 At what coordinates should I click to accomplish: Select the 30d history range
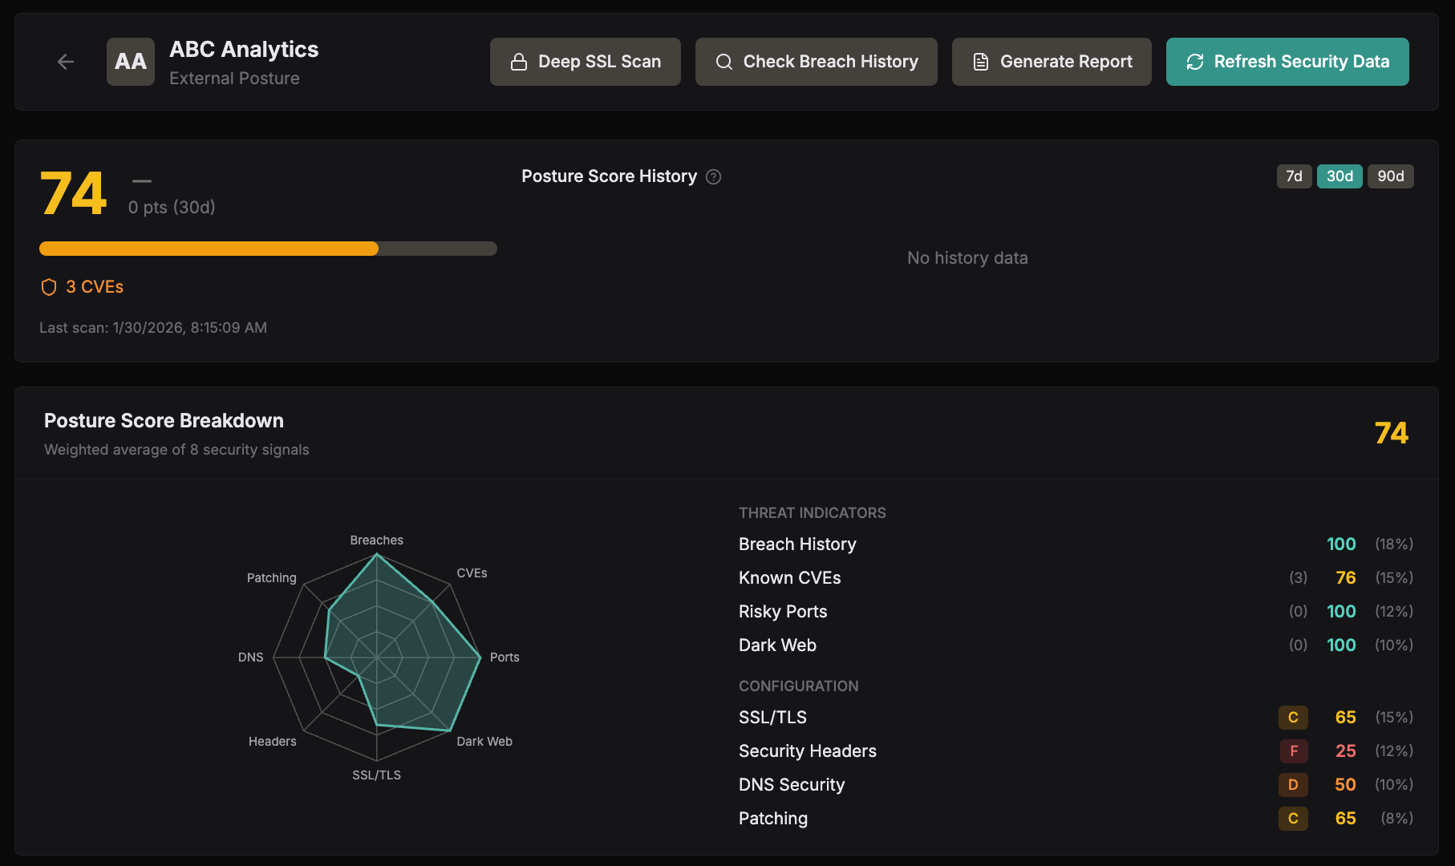(1339, 176)
